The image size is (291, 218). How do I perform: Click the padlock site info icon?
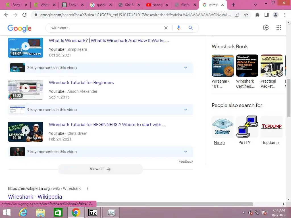pos(36,15)
